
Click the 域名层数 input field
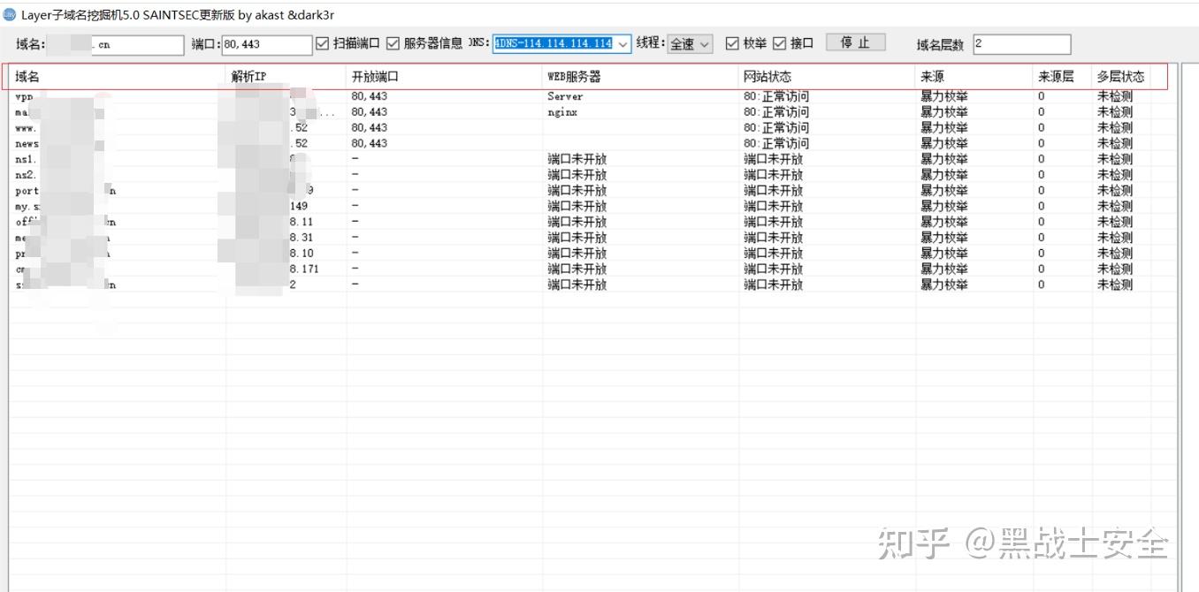coord(1022,44)
